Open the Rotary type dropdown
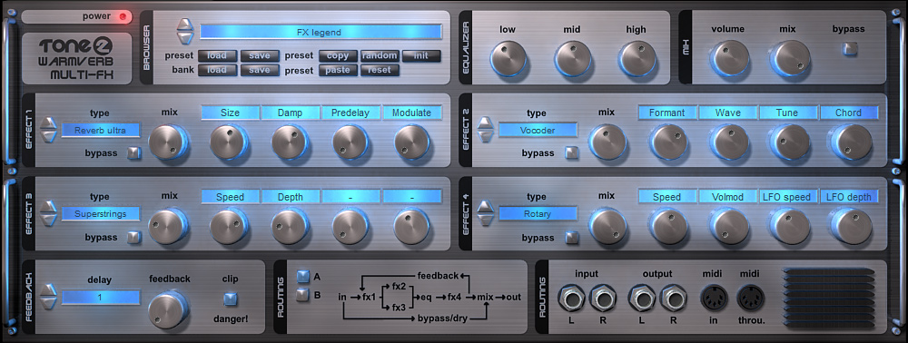This screenshot has width=908, height=343. (538, 213)
